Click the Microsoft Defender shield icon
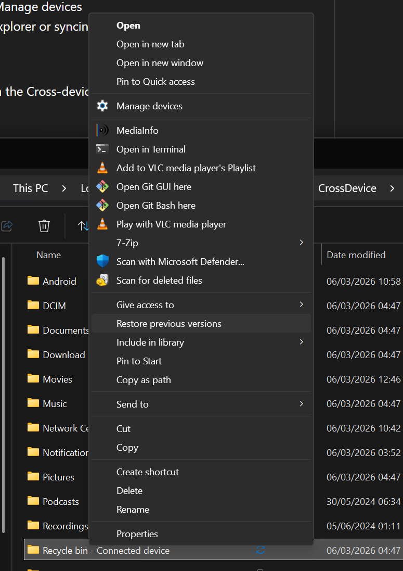Screen dimensions: 403x571 [102, 261]
